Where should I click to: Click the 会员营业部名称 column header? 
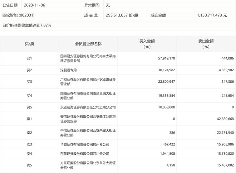tap(88, 44)
